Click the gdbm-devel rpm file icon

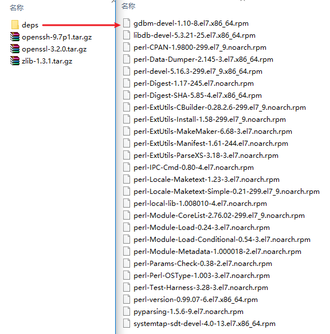click(x=127, y=23)
